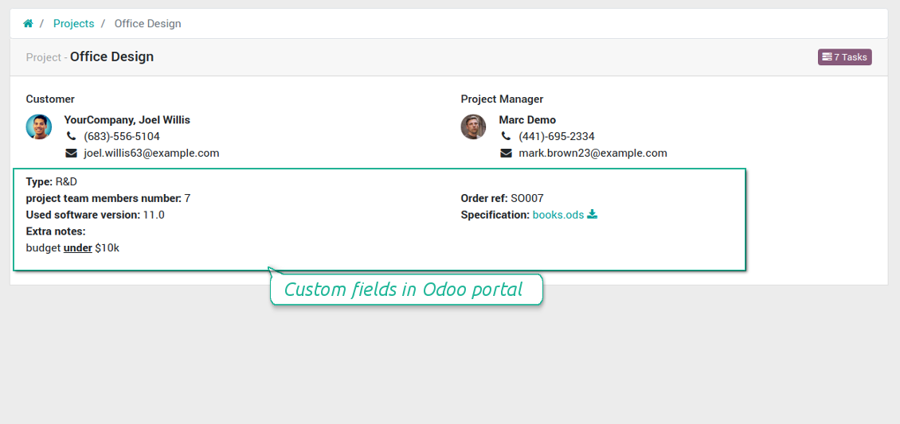The width and height of the screenshot is (900, 424).
Task: Click the home icon in breadcrumb
Action: (28, 24)
